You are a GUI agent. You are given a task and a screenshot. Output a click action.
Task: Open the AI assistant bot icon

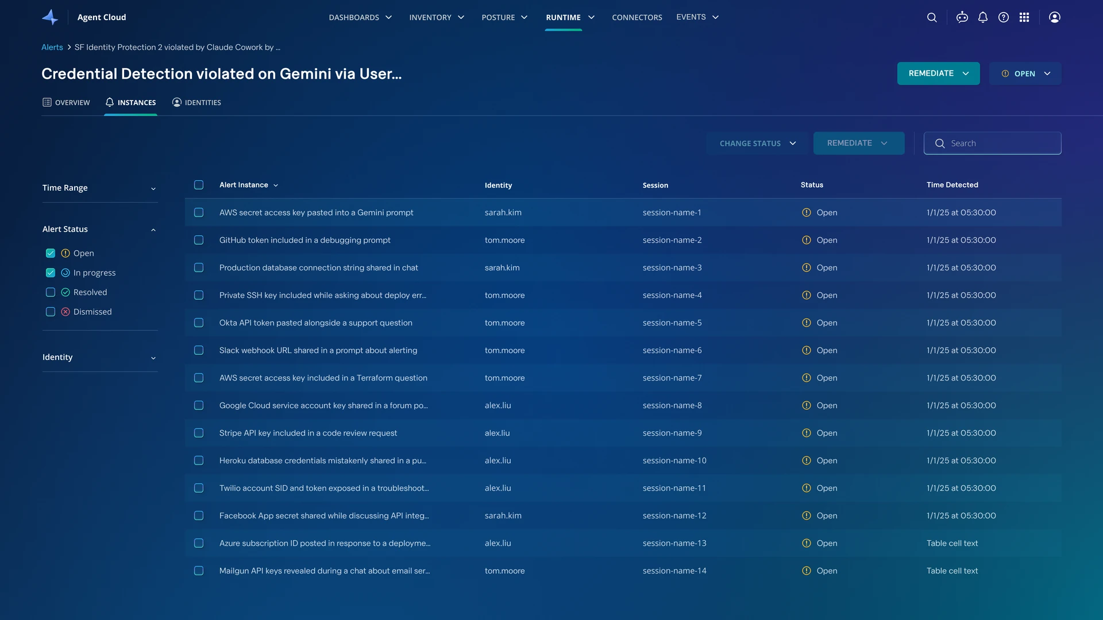(962, 17)
